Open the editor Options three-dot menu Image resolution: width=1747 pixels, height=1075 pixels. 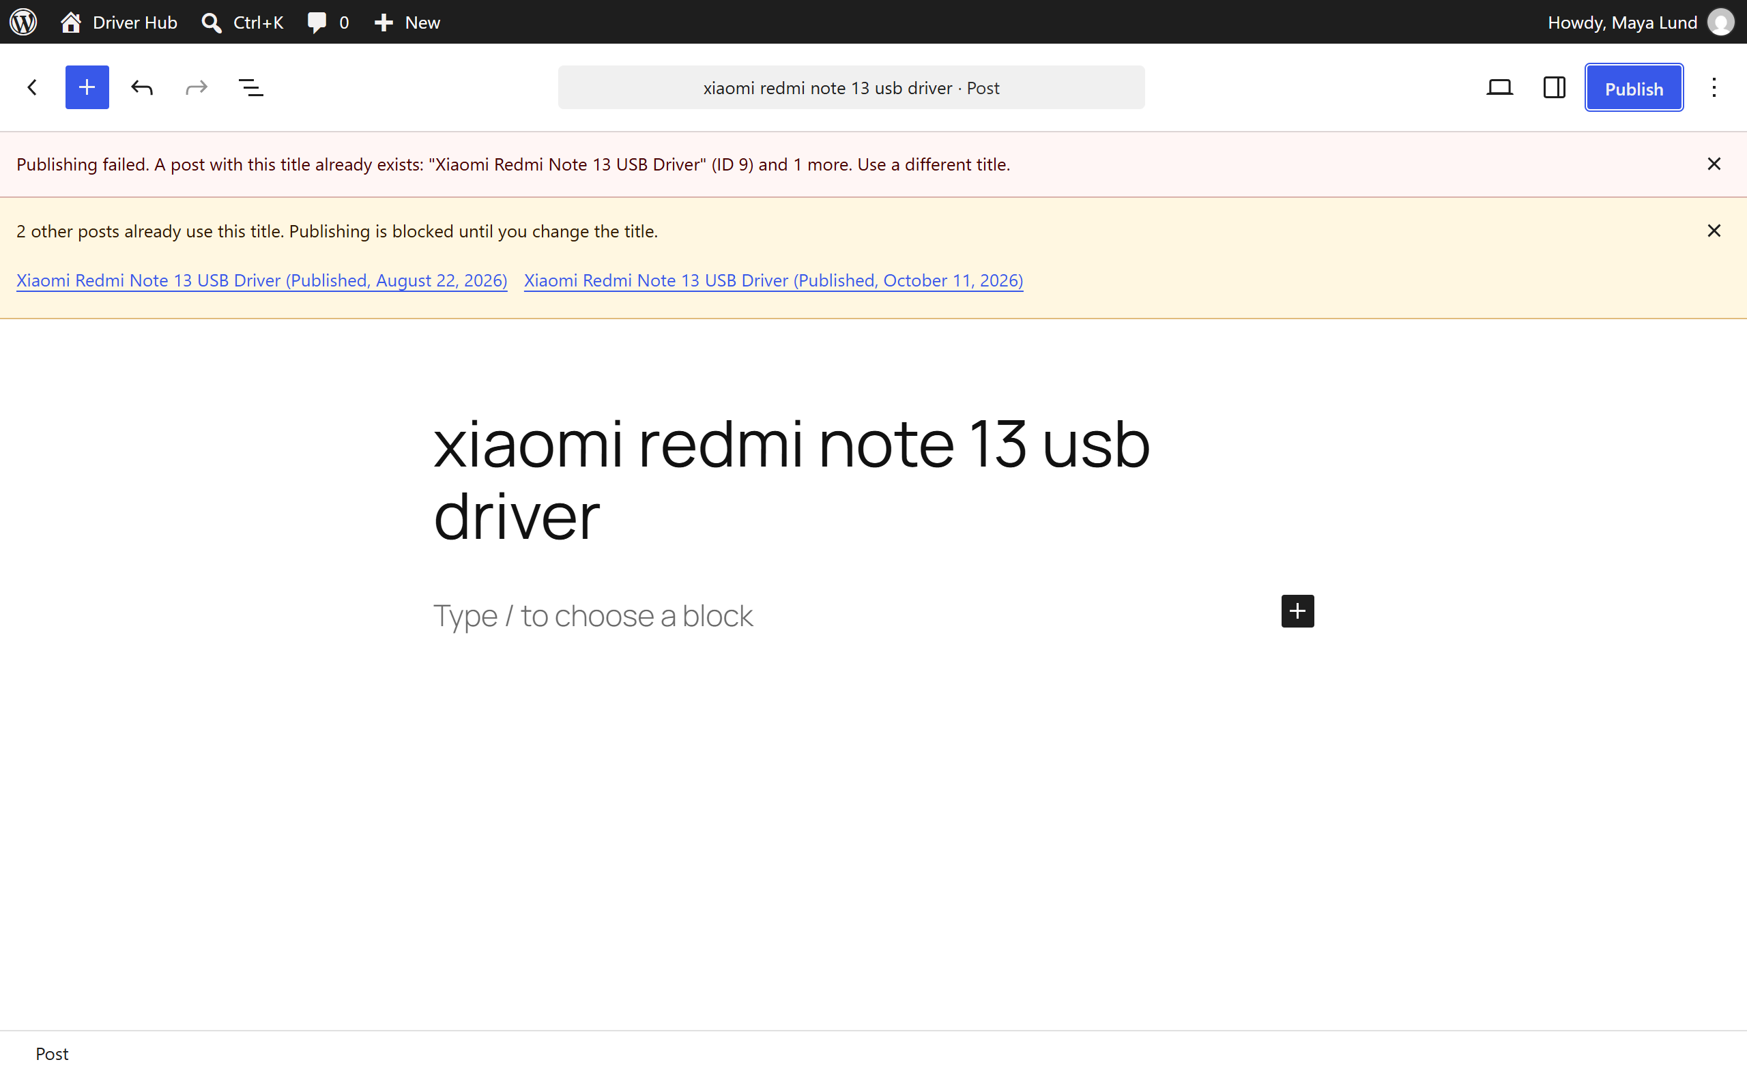(1714, 87)
